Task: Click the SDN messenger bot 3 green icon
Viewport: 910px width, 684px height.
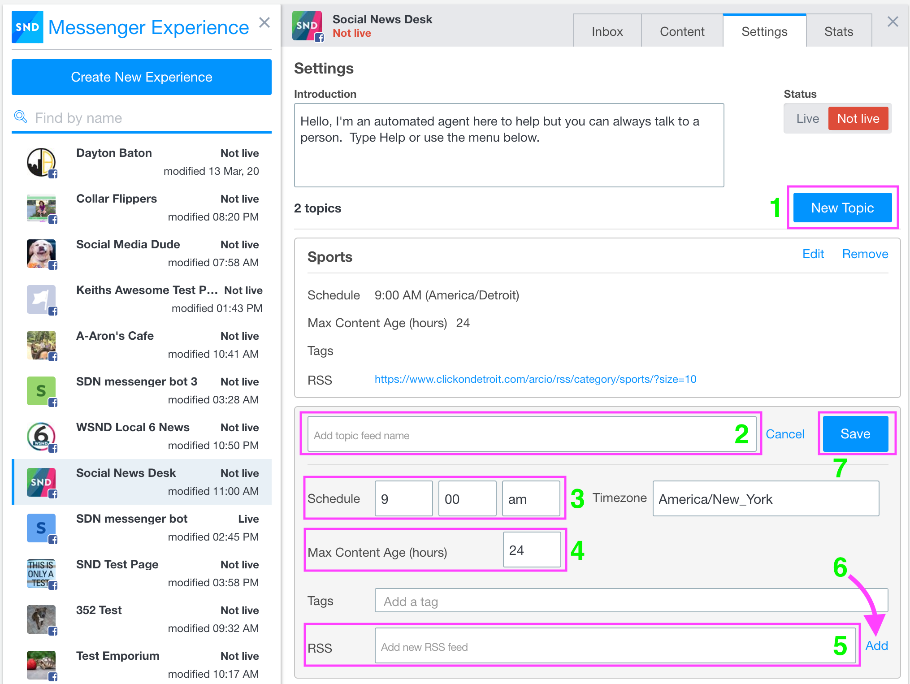Action: [x=41, y=391]
